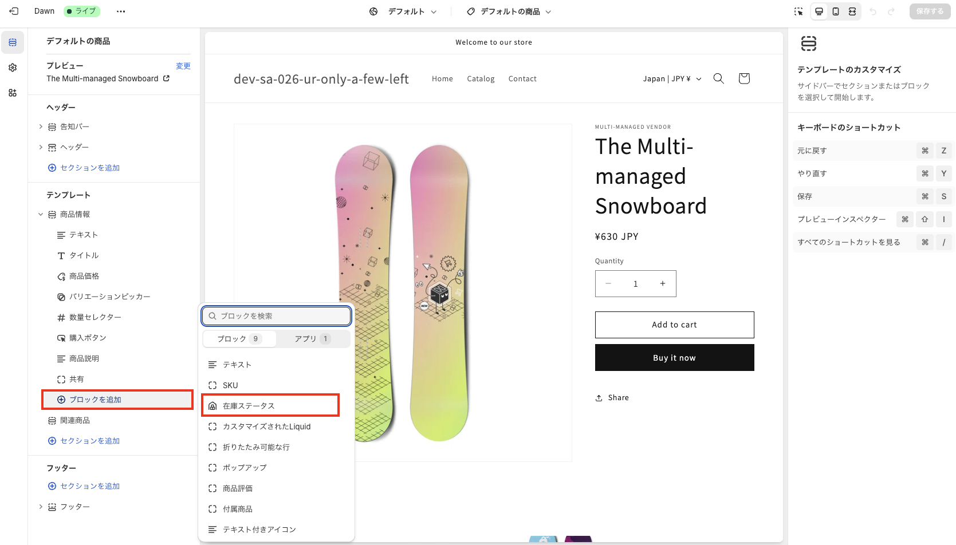Increase quantity with plus button
The width and height of the screenshot is (956, 545).
[663, 283]
